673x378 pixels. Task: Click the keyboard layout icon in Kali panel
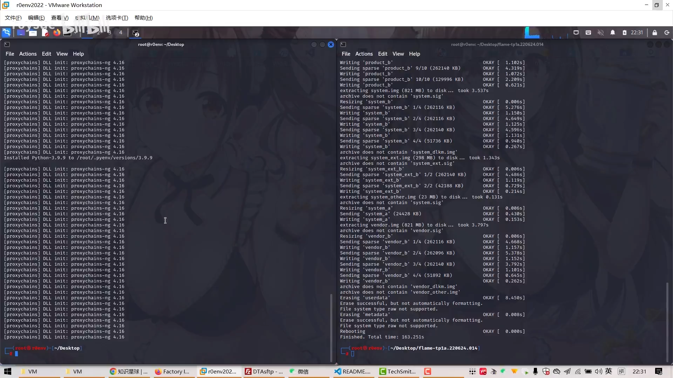tap(588, 33)
